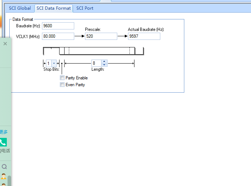Viewport: 251px width, 186px height.
Task: Decrease Length with the down spinner arrow
Action: tap(104, 65)
